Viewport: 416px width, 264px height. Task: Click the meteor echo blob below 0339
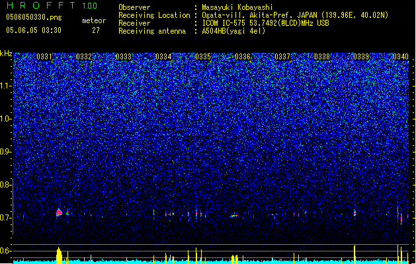click(x=354, y=213)
